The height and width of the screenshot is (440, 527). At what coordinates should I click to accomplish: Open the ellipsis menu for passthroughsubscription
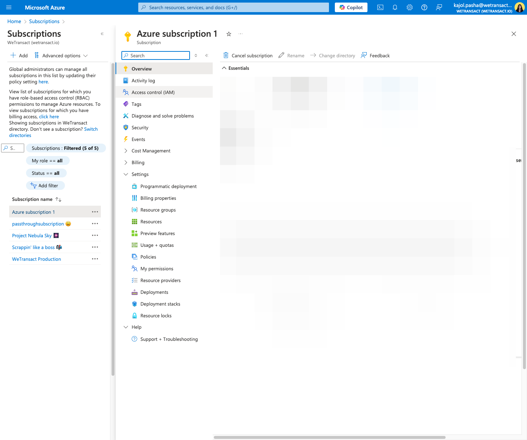coord(95,224)
